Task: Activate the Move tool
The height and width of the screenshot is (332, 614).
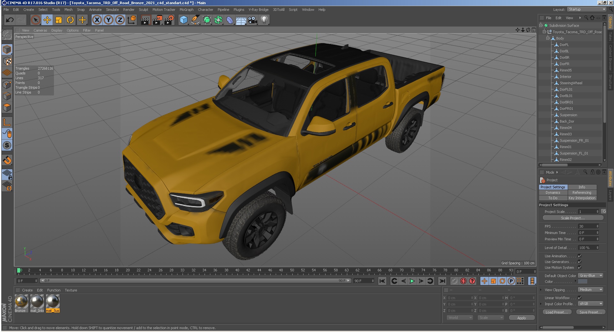Action: (47, 20)
